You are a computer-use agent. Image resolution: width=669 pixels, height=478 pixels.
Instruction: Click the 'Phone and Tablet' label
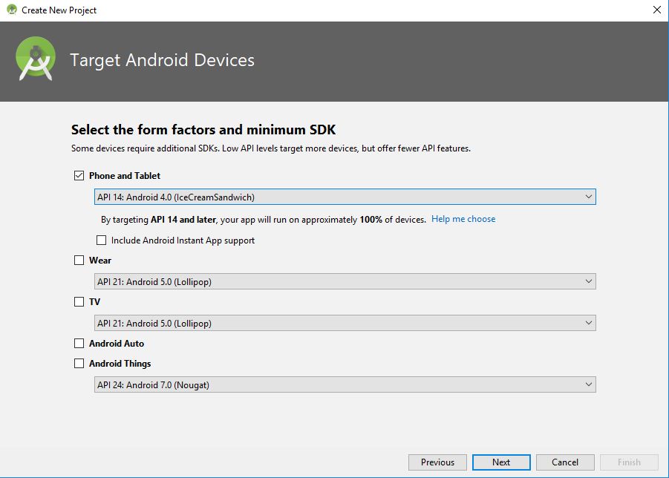coord(125,176)
